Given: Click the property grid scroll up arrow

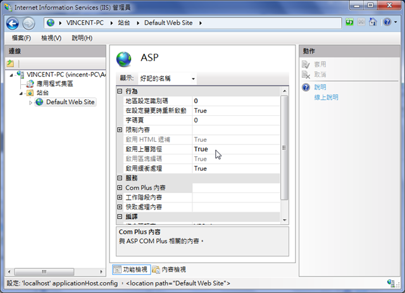Looking at the screenshot, I should coord(284,91).
